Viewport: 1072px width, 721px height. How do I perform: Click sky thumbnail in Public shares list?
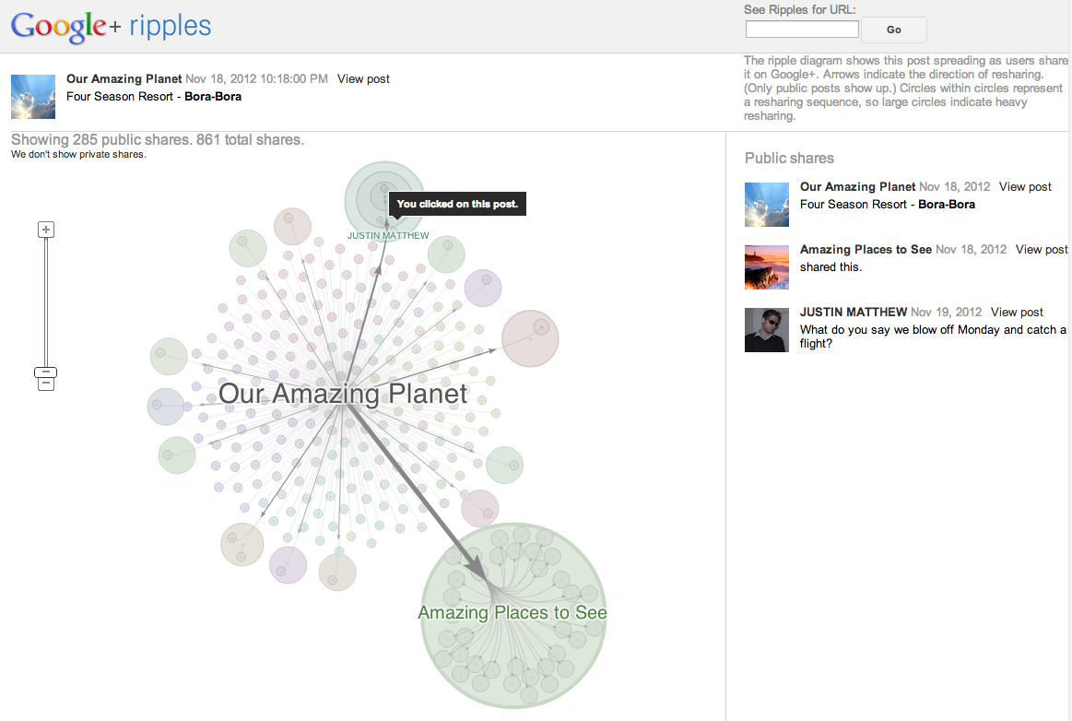click(766, 205)
